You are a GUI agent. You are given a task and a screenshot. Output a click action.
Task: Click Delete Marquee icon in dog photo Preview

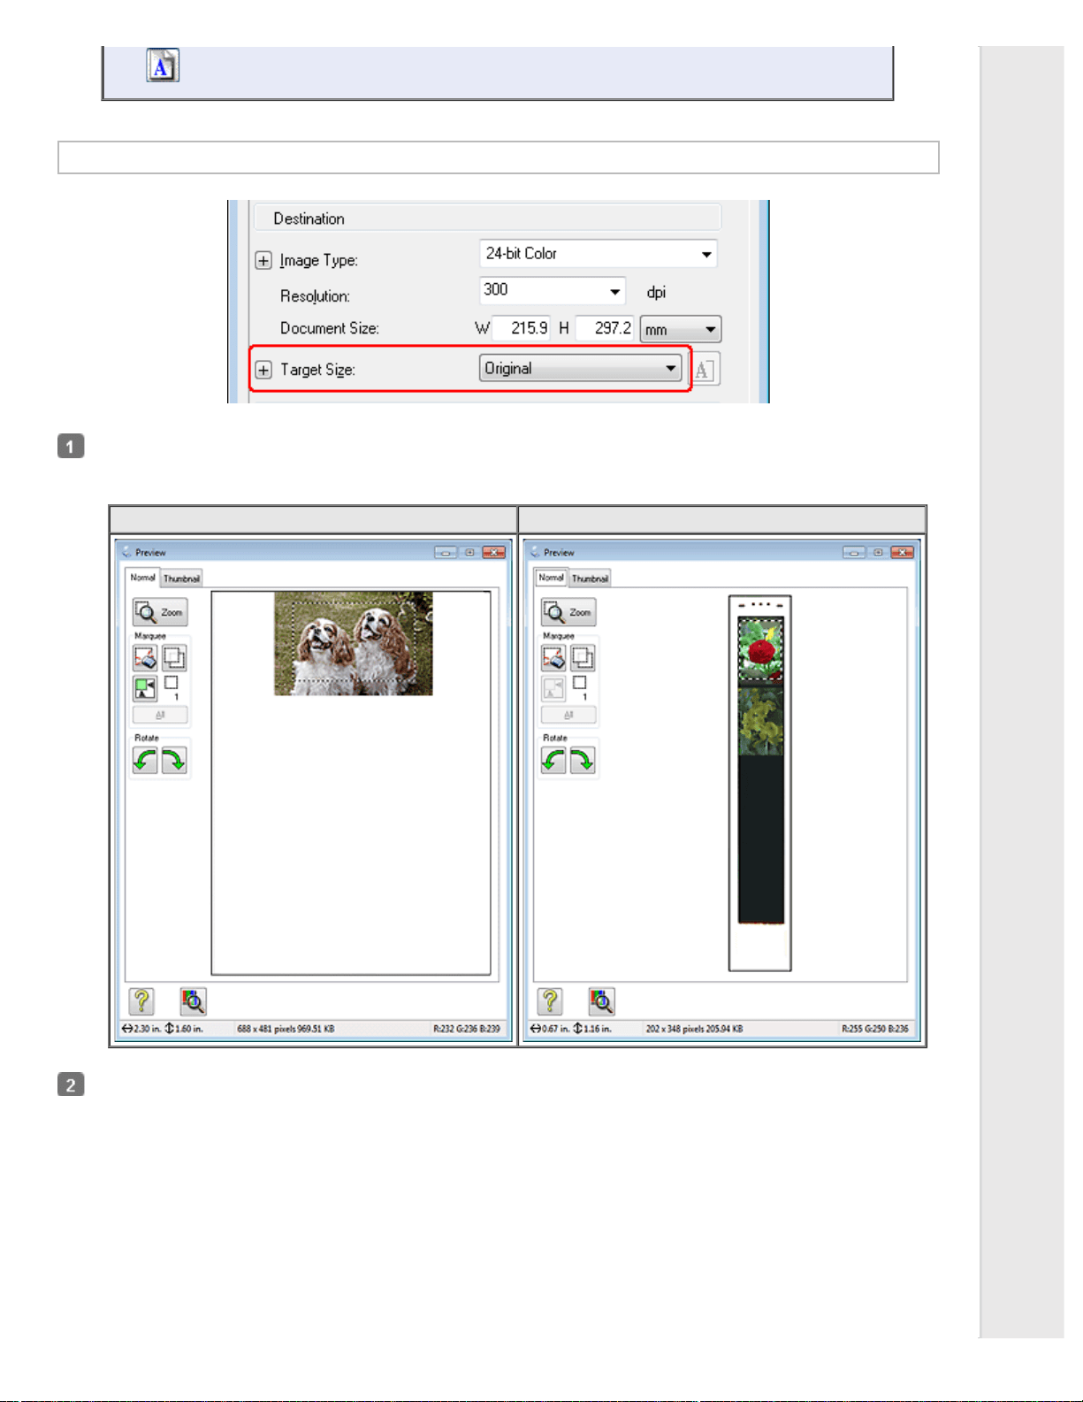145,658
